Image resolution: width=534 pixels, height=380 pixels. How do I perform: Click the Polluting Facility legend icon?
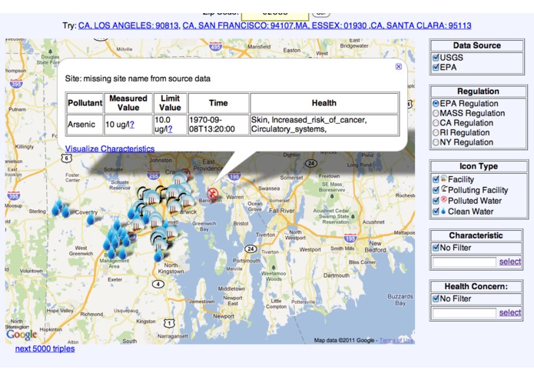444,188
